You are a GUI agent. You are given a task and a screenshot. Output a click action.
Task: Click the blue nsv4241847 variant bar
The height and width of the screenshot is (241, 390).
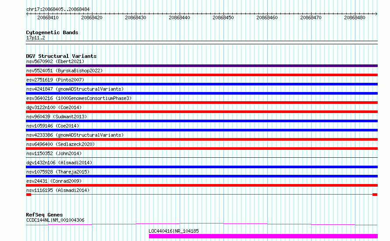pos(202,93)
